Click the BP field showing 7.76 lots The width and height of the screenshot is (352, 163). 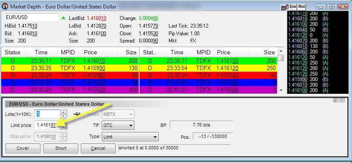(x=201, y=125)
